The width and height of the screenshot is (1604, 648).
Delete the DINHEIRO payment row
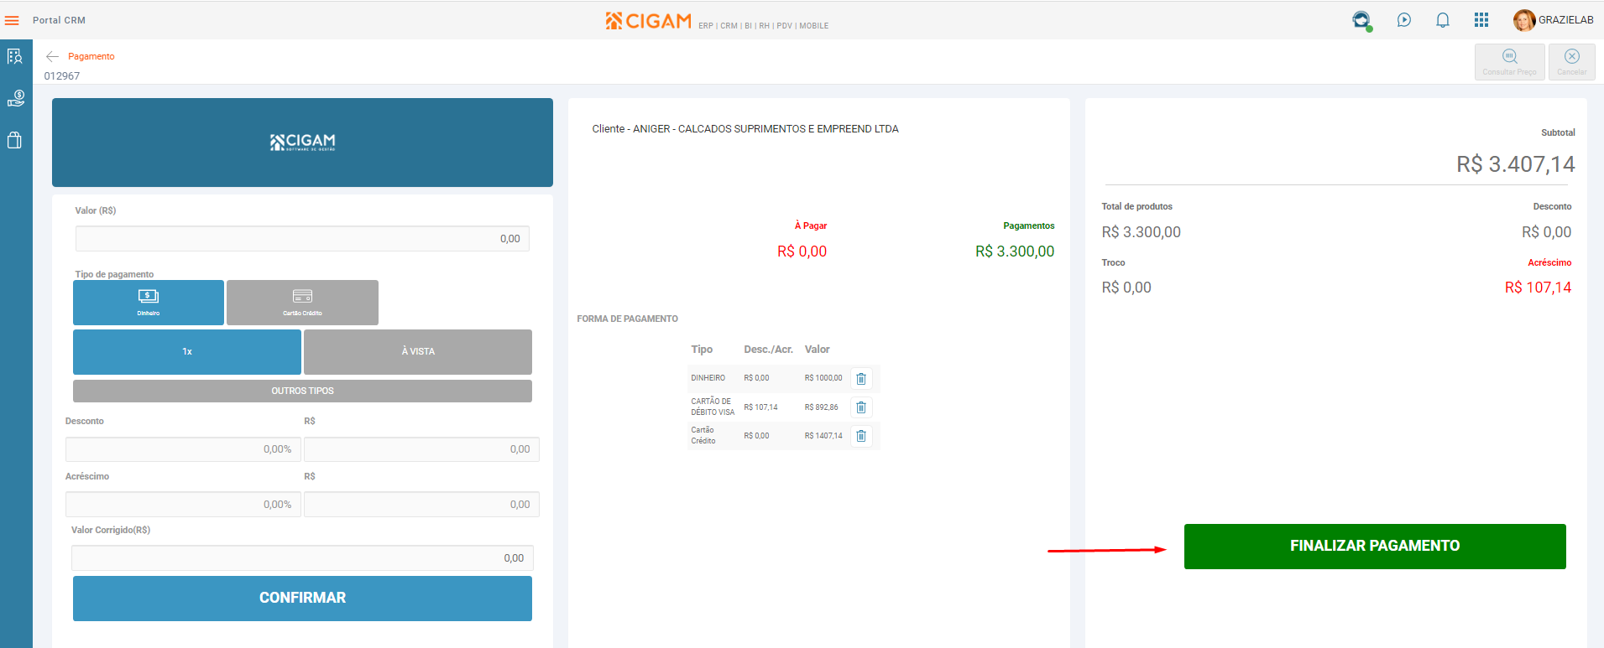(861, 379)
